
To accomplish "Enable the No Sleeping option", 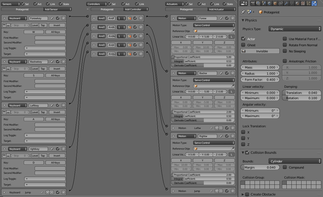I will pyautogui.click(x=285, y=51).
